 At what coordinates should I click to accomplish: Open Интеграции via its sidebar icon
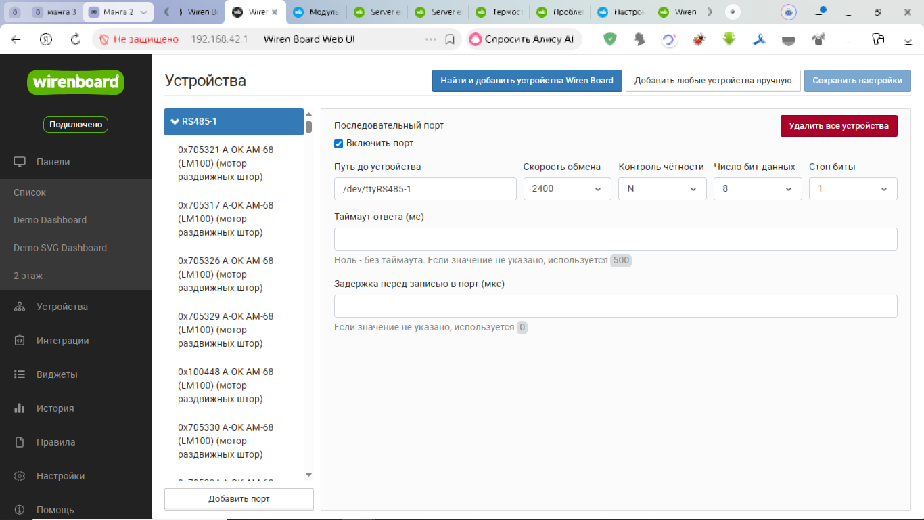click(x=20, y=341)
